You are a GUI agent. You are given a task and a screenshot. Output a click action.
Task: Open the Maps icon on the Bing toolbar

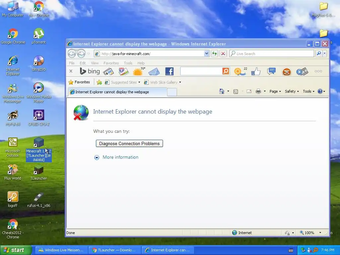124,71
